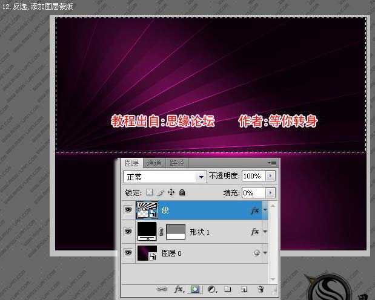375x300 pixels.
Task: Select layer name 形状 1
Action: (x=199, y=232)
